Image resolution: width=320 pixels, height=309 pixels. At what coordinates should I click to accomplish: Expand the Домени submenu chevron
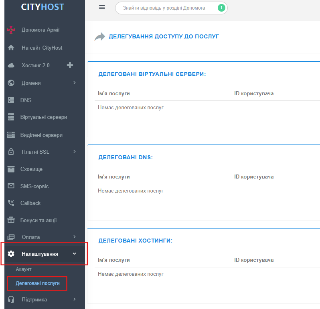click(74, 83)
